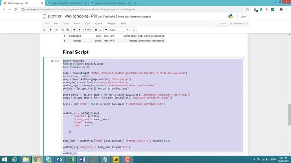Paste cells below via the clipboard icon
291x163 pixels.
coord(68,30)
